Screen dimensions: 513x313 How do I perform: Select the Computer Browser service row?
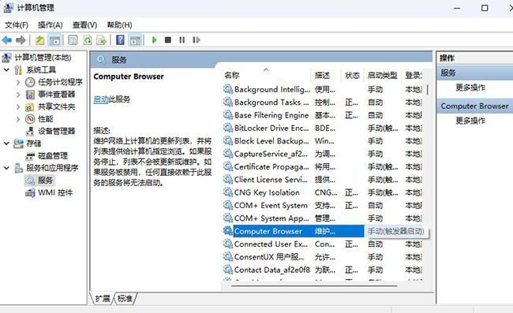coord(322,231)
